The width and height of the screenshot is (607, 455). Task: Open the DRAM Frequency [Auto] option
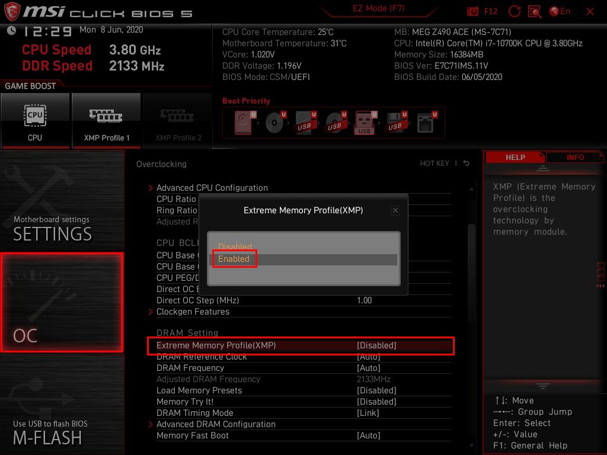(x=303, y=368)
